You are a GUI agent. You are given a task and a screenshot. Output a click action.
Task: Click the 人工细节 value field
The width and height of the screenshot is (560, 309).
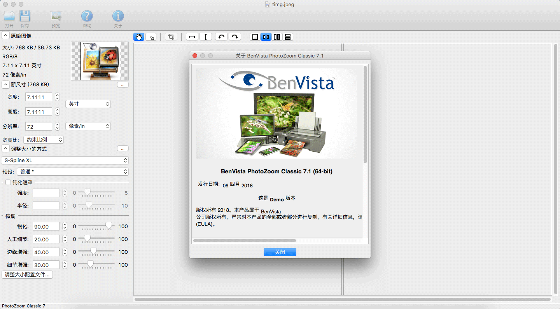tap(46, 239)
